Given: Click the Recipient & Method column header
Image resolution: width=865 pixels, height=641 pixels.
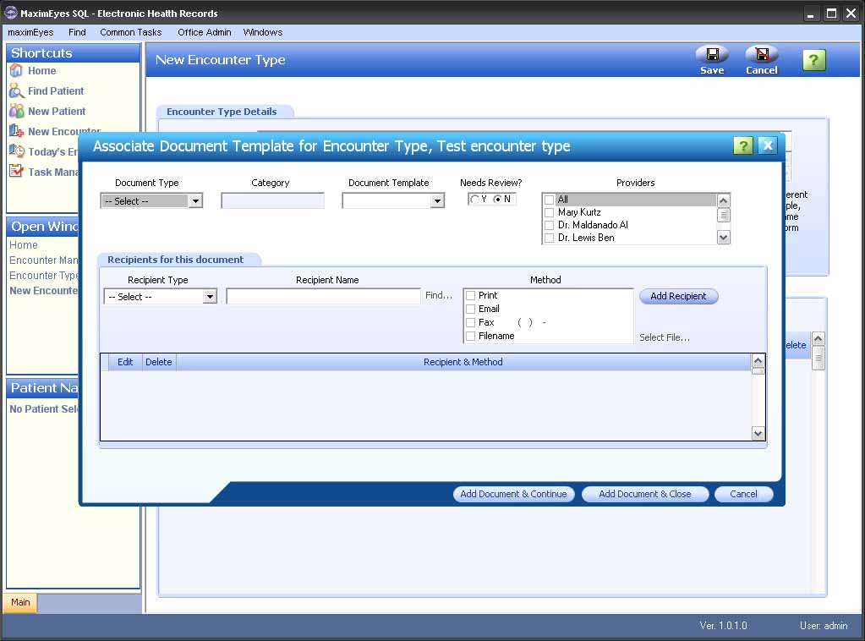Looking at the screenshot, I should 463,362.
